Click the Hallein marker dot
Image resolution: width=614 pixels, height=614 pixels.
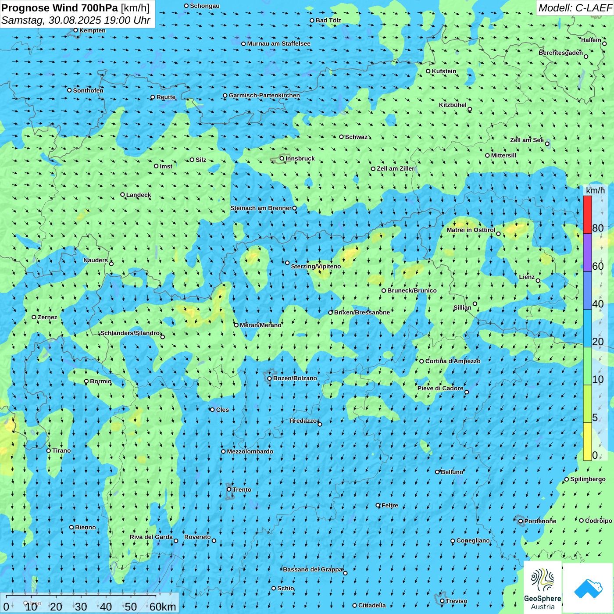[x=604, y=43]
